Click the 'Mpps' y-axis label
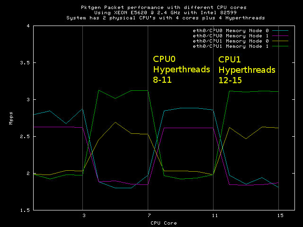This screenshot has height=227, width=303. [10, 118]
